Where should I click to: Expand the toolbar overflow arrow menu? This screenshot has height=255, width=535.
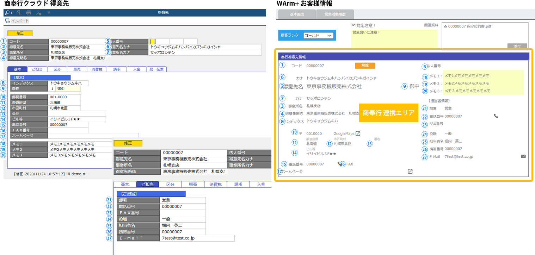[49, 13]
